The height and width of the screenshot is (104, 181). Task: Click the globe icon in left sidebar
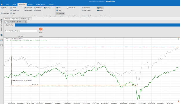pos(1,35)
